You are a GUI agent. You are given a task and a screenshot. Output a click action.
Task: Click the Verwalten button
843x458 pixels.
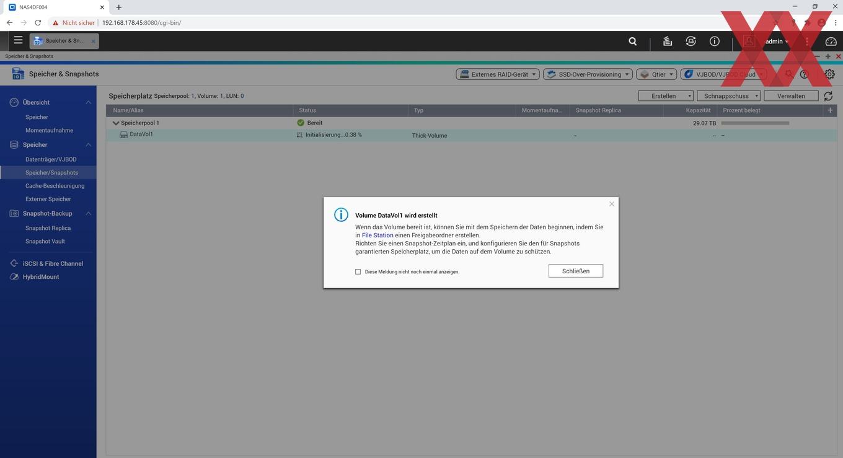click(x=791, y=96)
